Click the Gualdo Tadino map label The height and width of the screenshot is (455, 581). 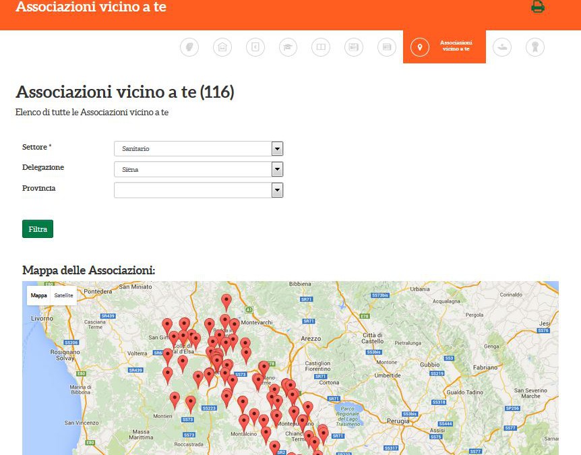[464, 392]
